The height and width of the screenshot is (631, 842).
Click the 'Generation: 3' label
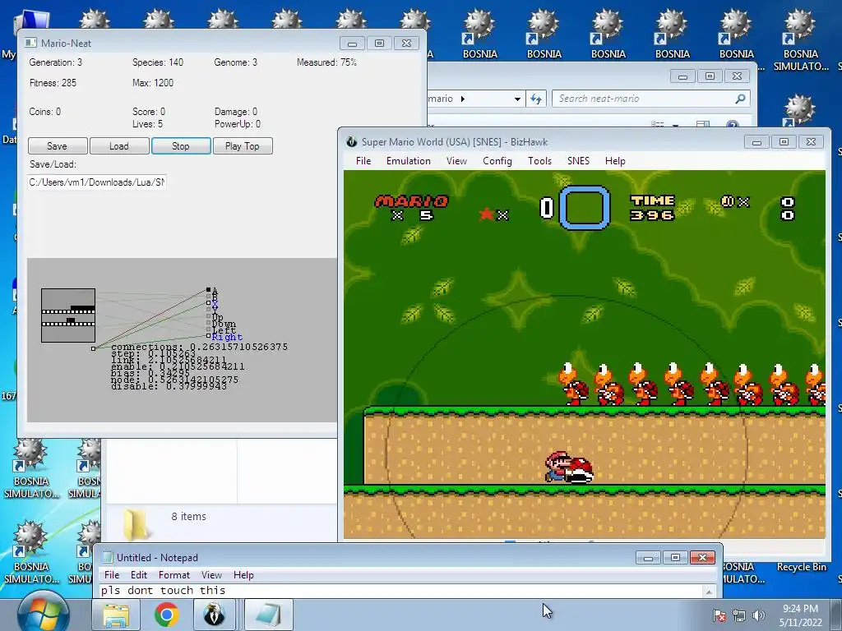56,62
